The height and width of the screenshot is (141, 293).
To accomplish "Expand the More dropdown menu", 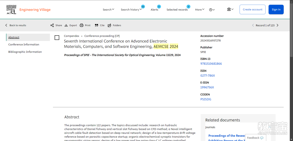I will click(200, 10).
